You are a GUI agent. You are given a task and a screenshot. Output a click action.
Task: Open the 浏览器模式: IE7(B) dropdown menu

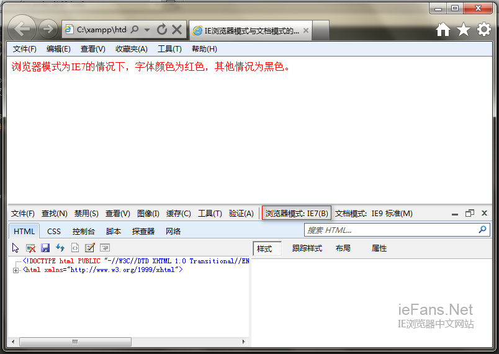[297, 213]
